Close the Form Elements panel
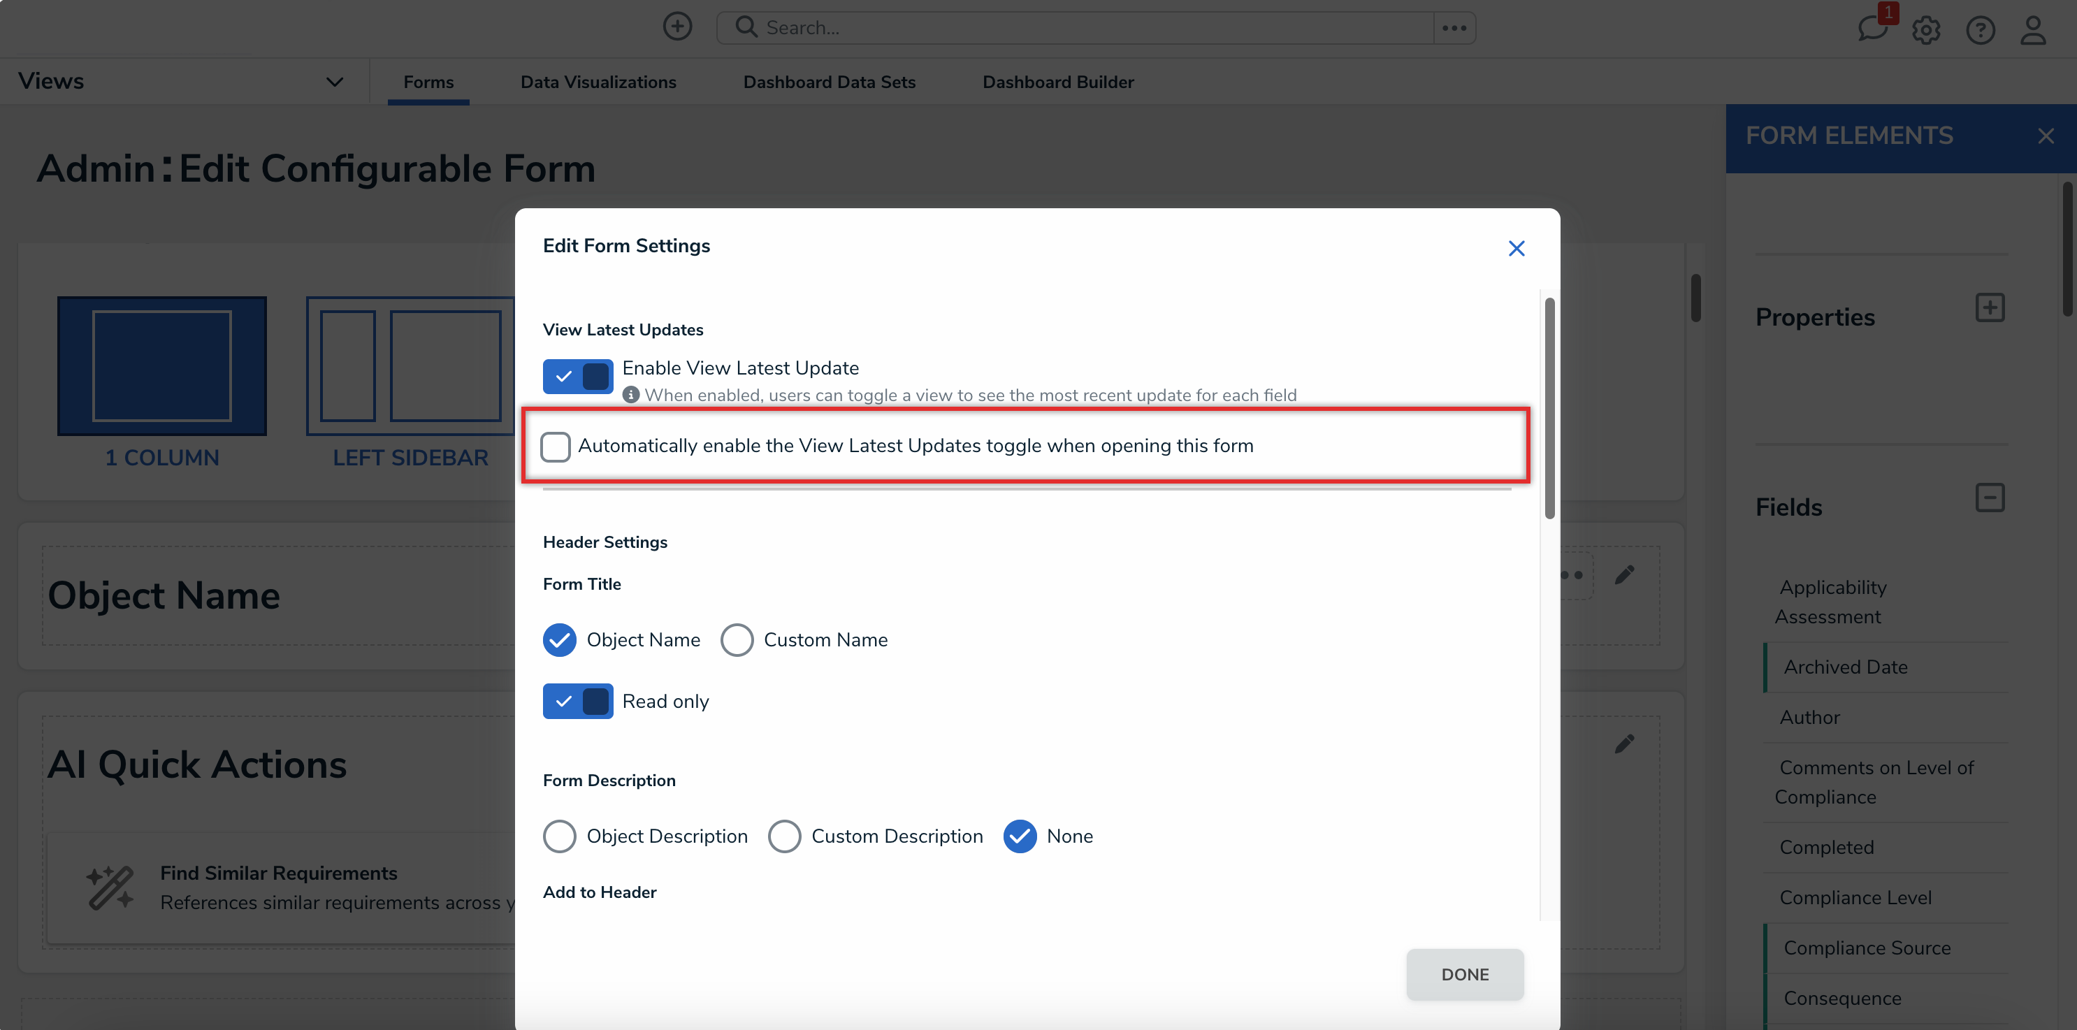Viewport: 2077px width, 1030px height. tap(2046, 136)
